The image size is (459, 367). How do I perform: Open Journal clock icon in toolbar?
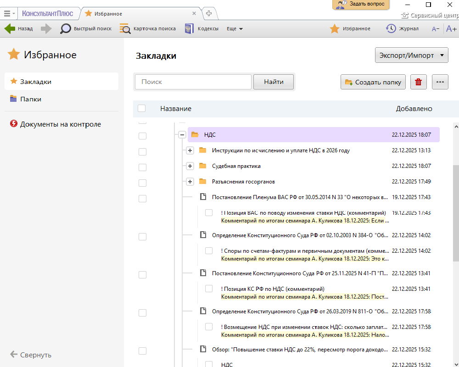(391, 28)
